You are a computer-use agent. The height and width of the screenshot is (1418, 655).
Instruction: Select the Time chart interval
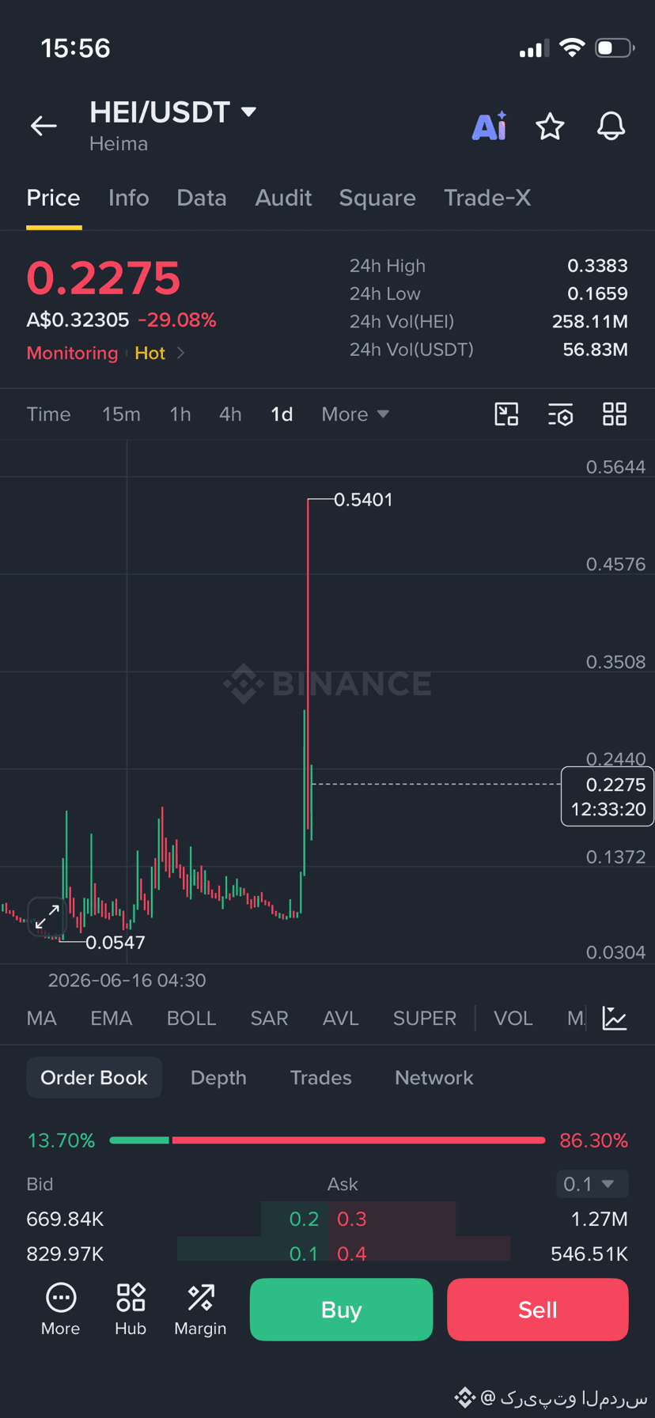[48, 414]
